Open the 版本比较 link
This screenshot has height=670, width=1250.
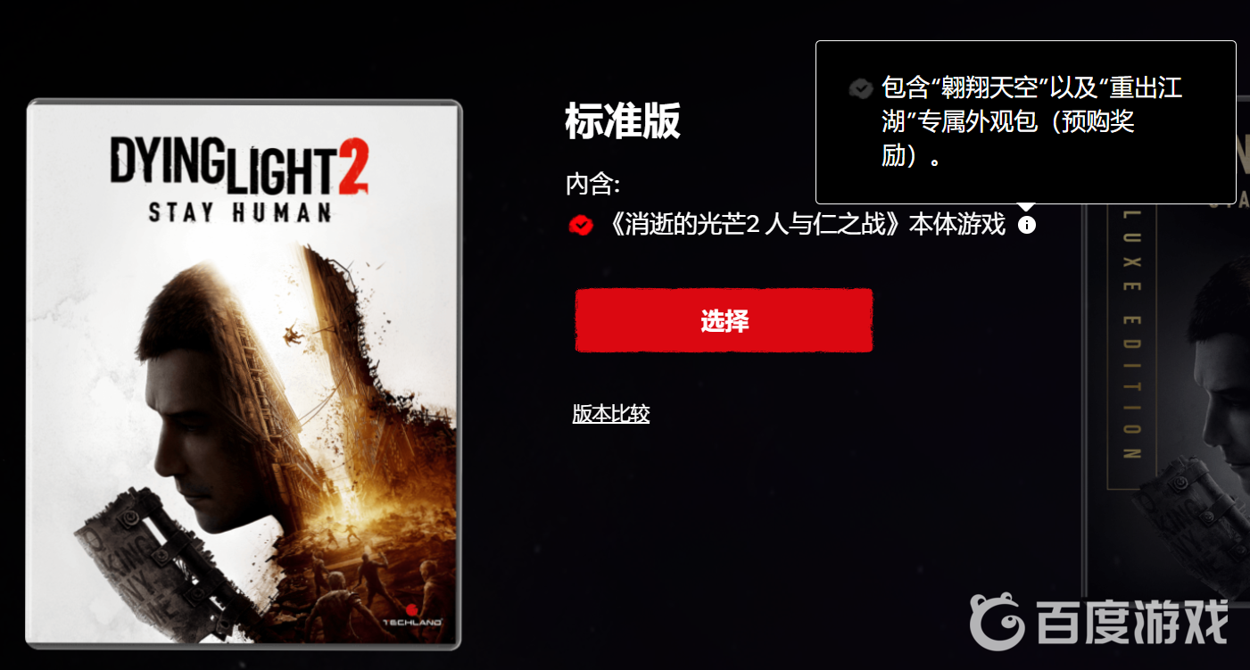(611, 414)
